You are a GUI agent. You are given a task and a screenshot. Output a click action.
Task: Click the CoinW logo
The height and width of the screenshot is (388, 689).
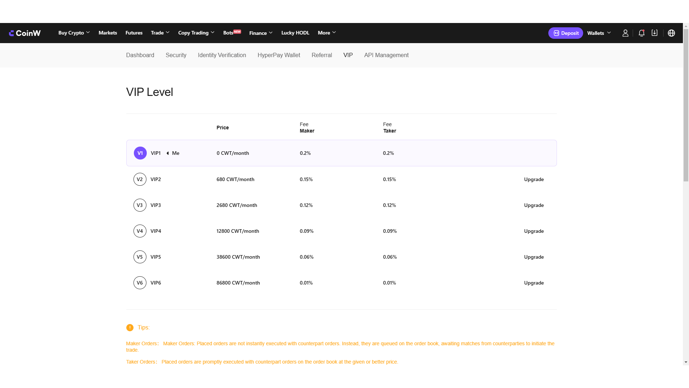(x=25, y=33)
